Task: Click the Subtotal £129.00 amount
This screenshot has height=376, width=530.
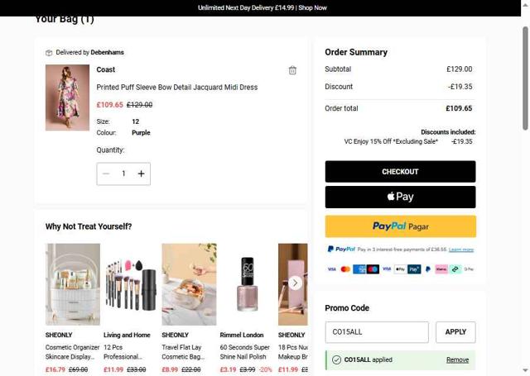Action: click(460, 69)
